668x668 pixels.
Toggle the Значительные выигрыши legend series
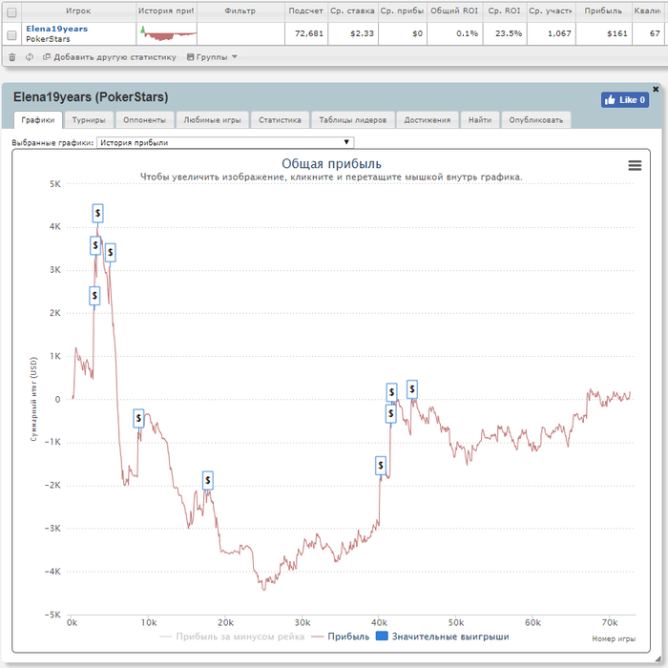pos(443,637)
